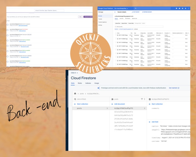
Task: Select document v1cubpqefrfsyPaNDwuL
Action: tap(123, 130)
